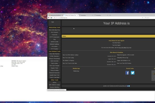Screen dimensions: 155x103
Task: Click Hidden Wiki text in the background window
Action: (x=15, y=66)
